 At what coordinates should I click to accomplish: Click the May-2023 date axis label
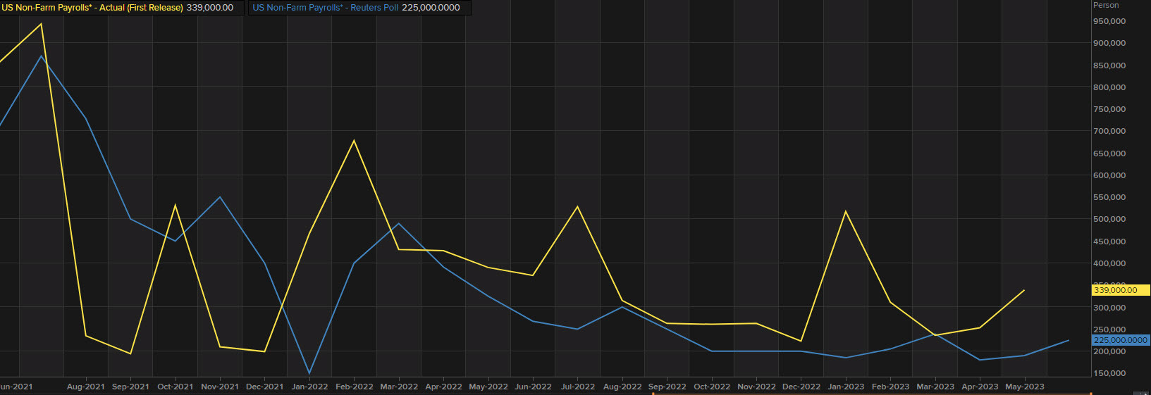[1025, 387]
